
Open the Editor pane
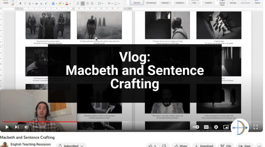[x=257, y=2]
